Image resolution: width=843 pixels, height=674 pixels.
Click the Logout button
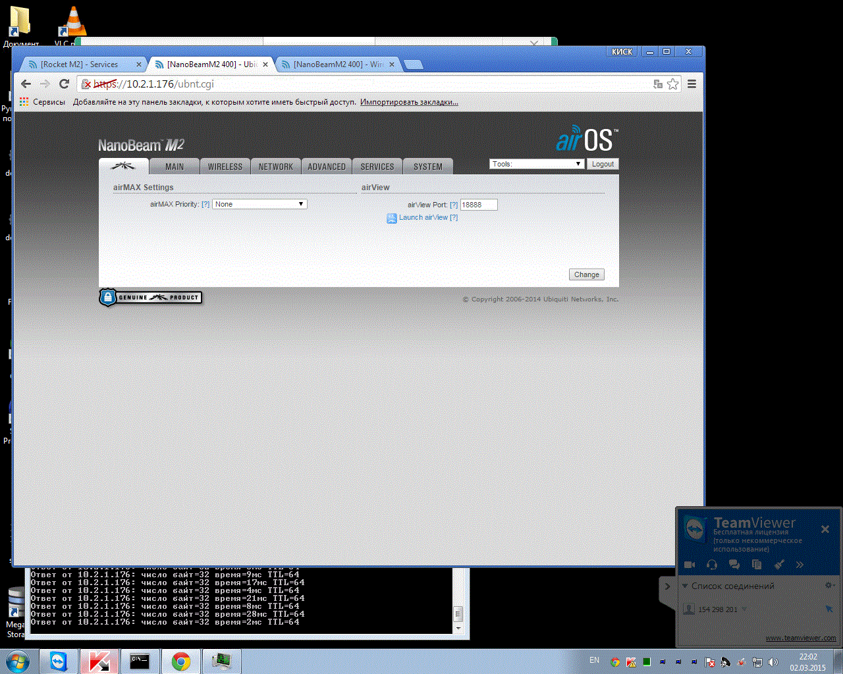pyautogui.click(x=603, y=164)
